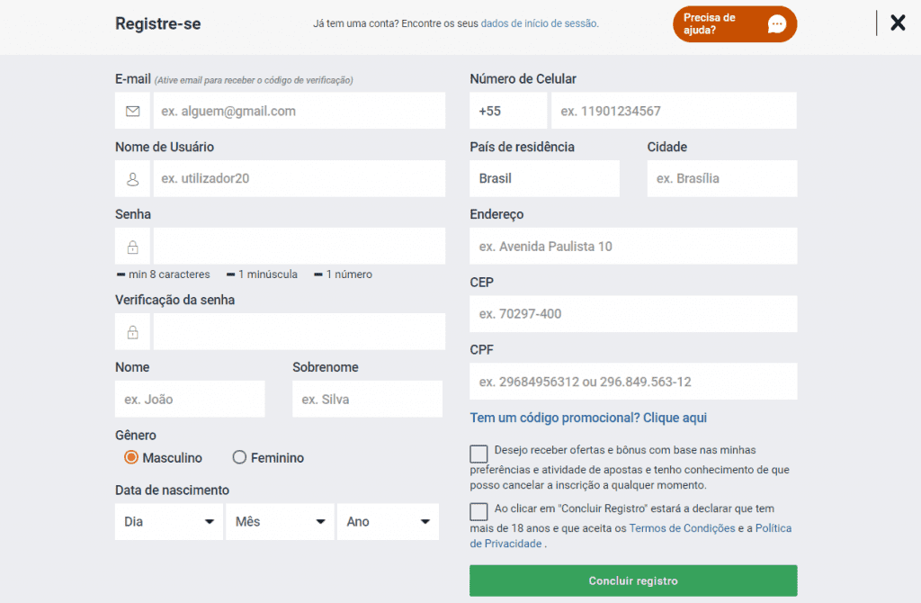Select the Masculino gender option
This screenshot has width=921, height=603.
(131, 457)
